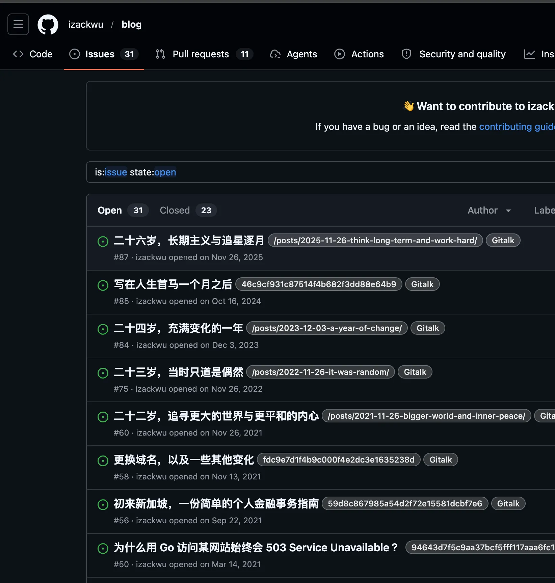Open issue 初来新加坡，一份简单的个人金融事务指南

[x=216, y=503]
